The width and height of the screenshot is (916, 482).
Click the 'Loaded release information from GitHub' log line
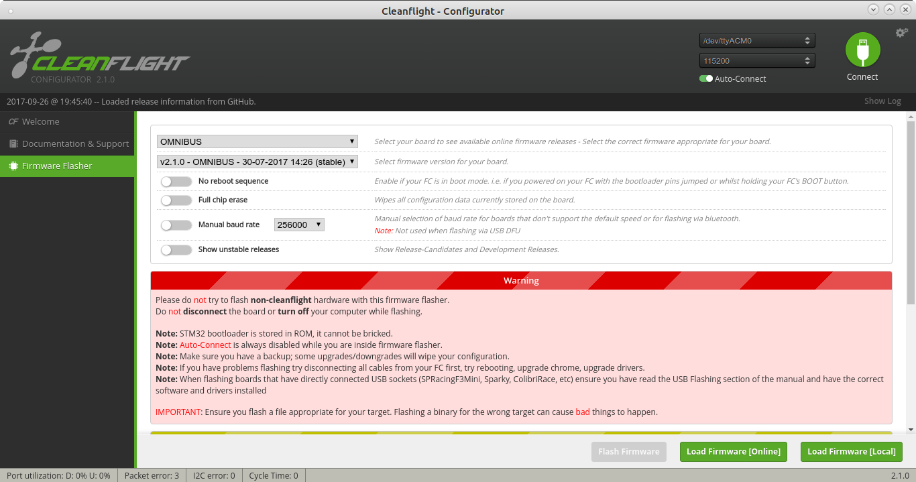(x=131, y=102)
